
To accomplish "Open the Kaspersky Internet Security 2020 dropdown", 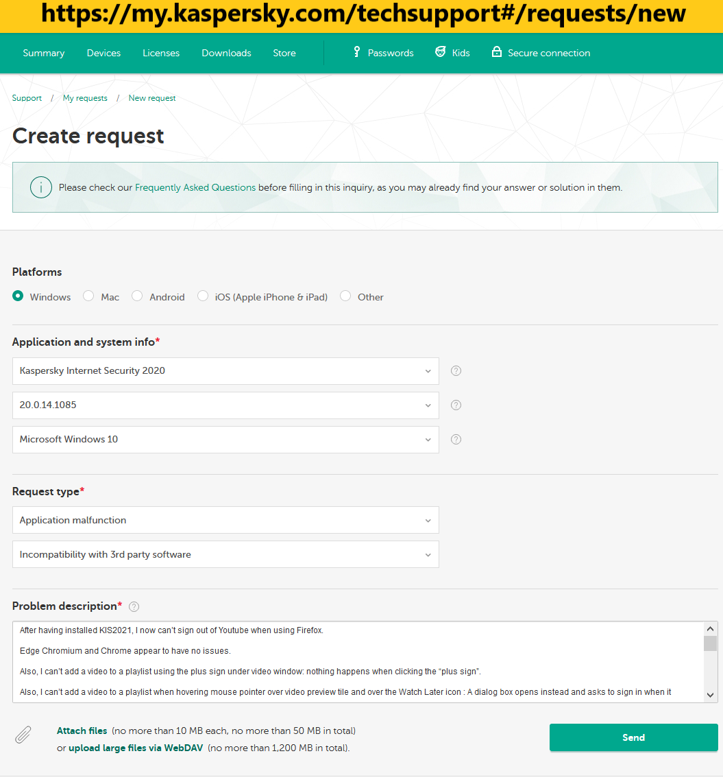I will coord(225,371).
